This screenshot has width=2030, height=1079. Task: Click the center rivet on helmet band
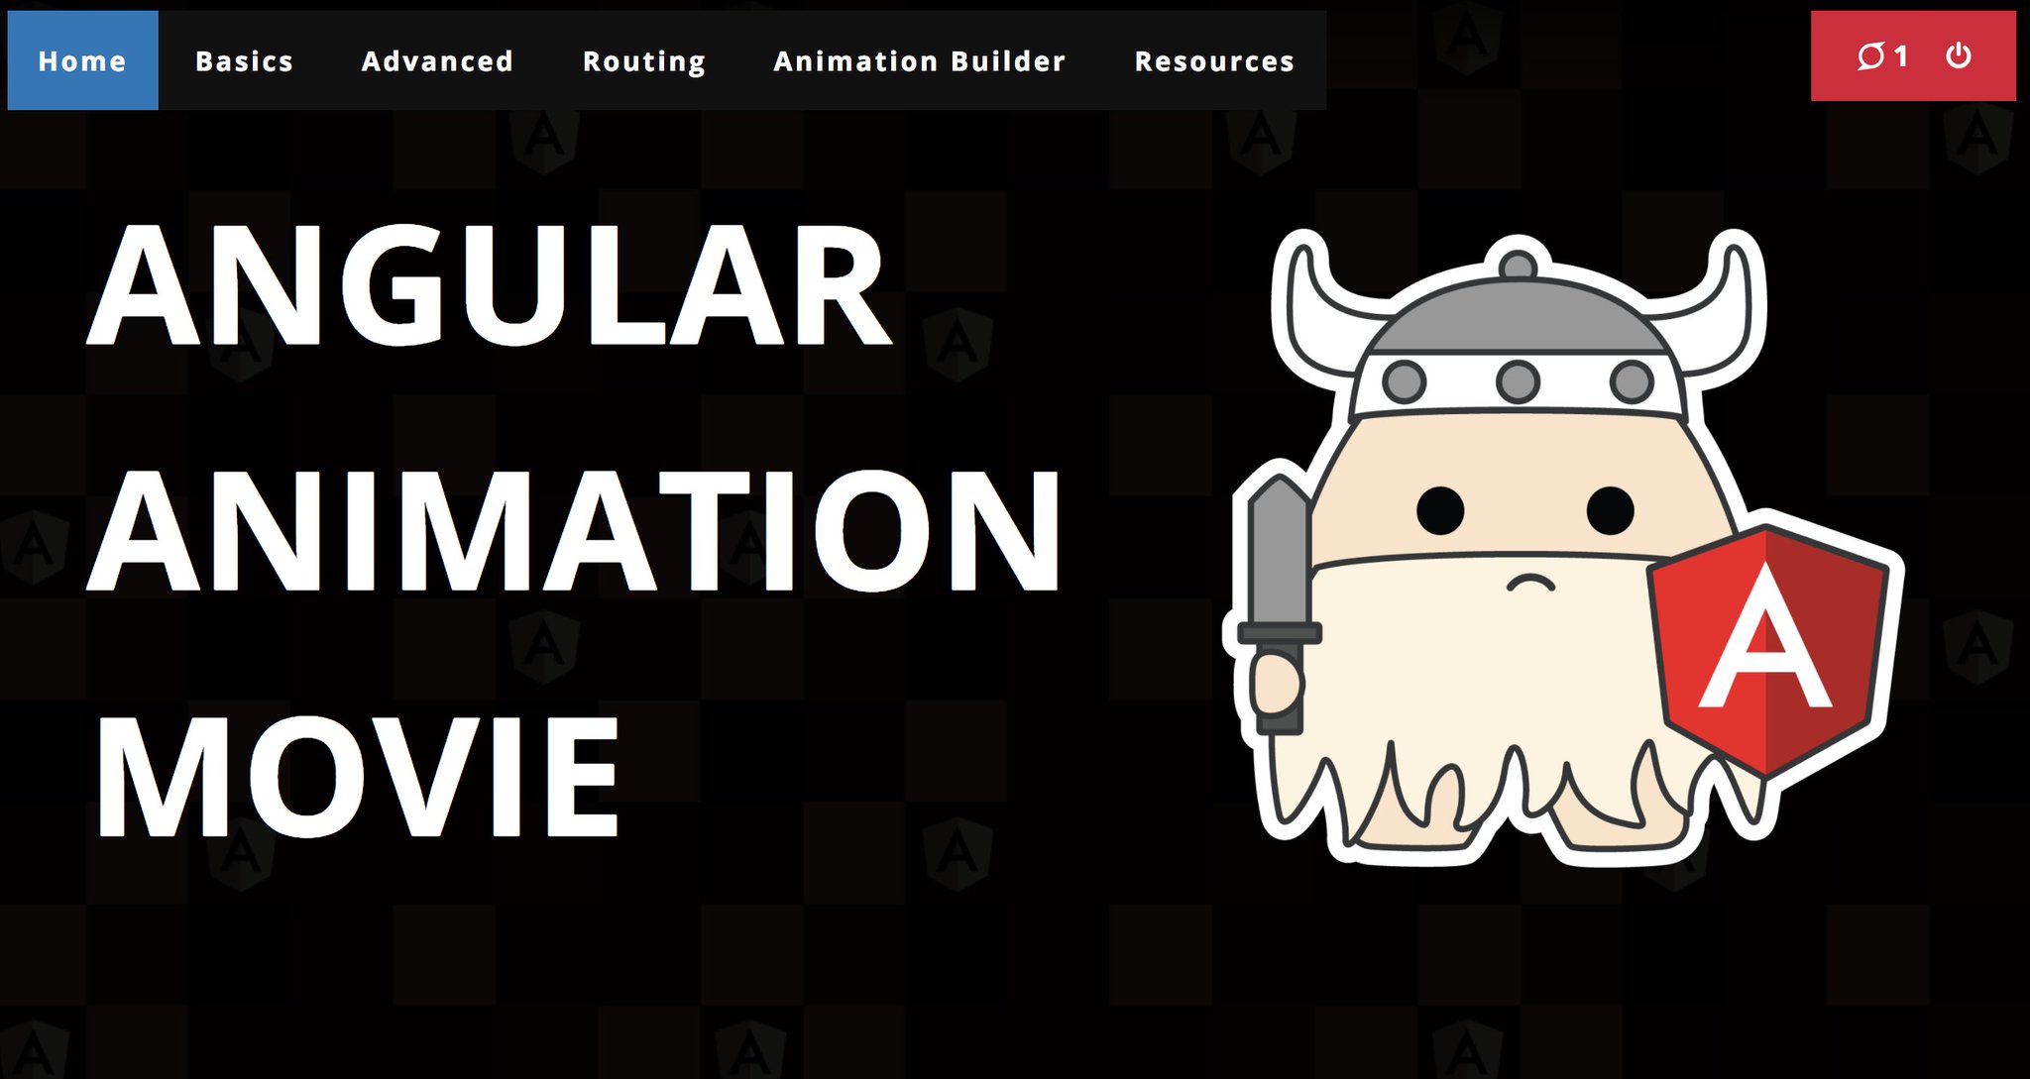tap(1517, 381)
